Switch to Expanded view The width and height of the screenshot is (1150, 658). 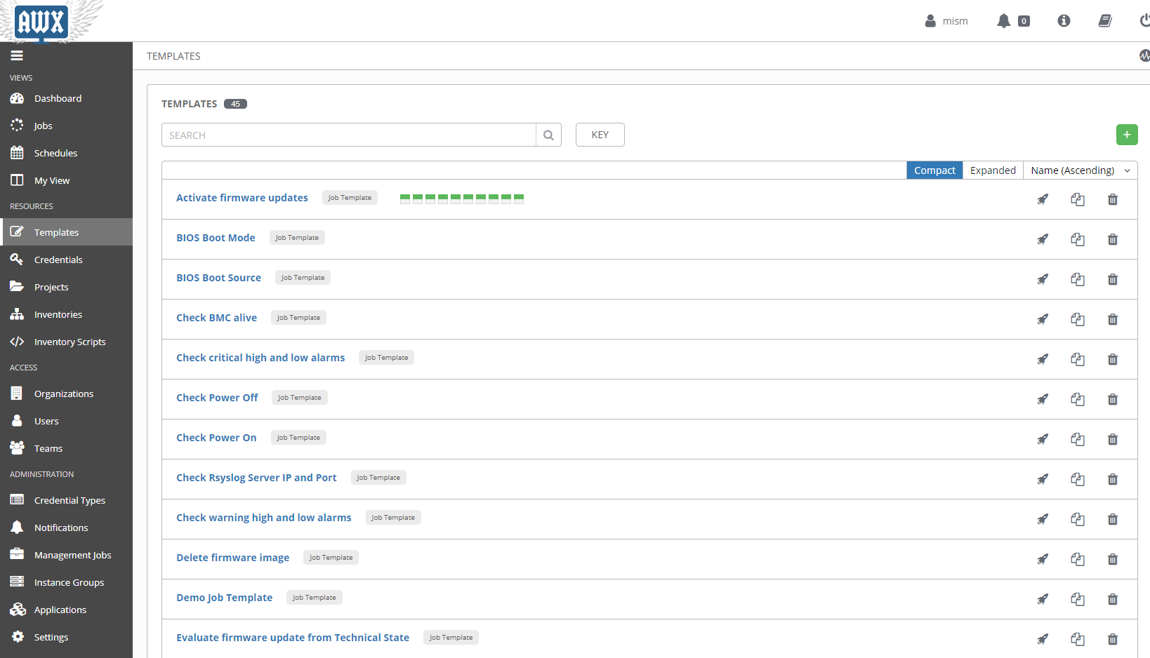pyautogui.click(x=993, y=170)
